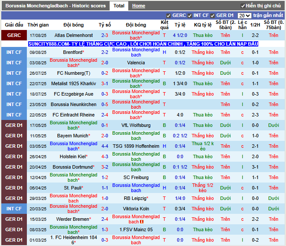Open the 20 recent matches dropdown

point(244,16)
